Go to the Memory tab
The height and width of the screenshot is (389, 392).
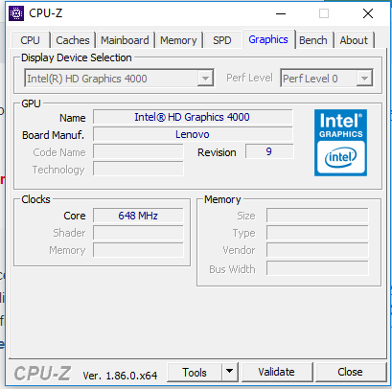point(178,40)
